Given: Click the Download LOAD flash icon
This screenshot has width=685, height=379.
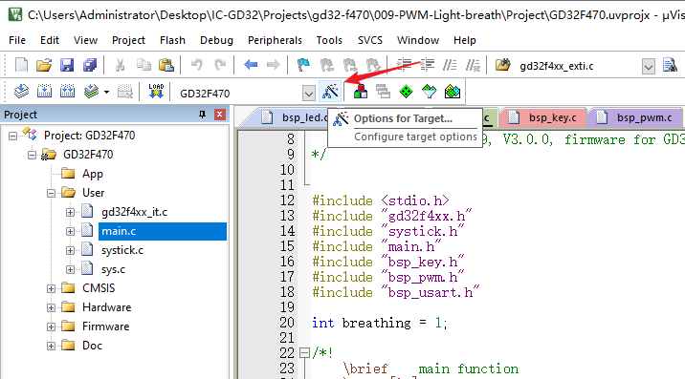Looking at the screenshot, I should pos(156,92).
